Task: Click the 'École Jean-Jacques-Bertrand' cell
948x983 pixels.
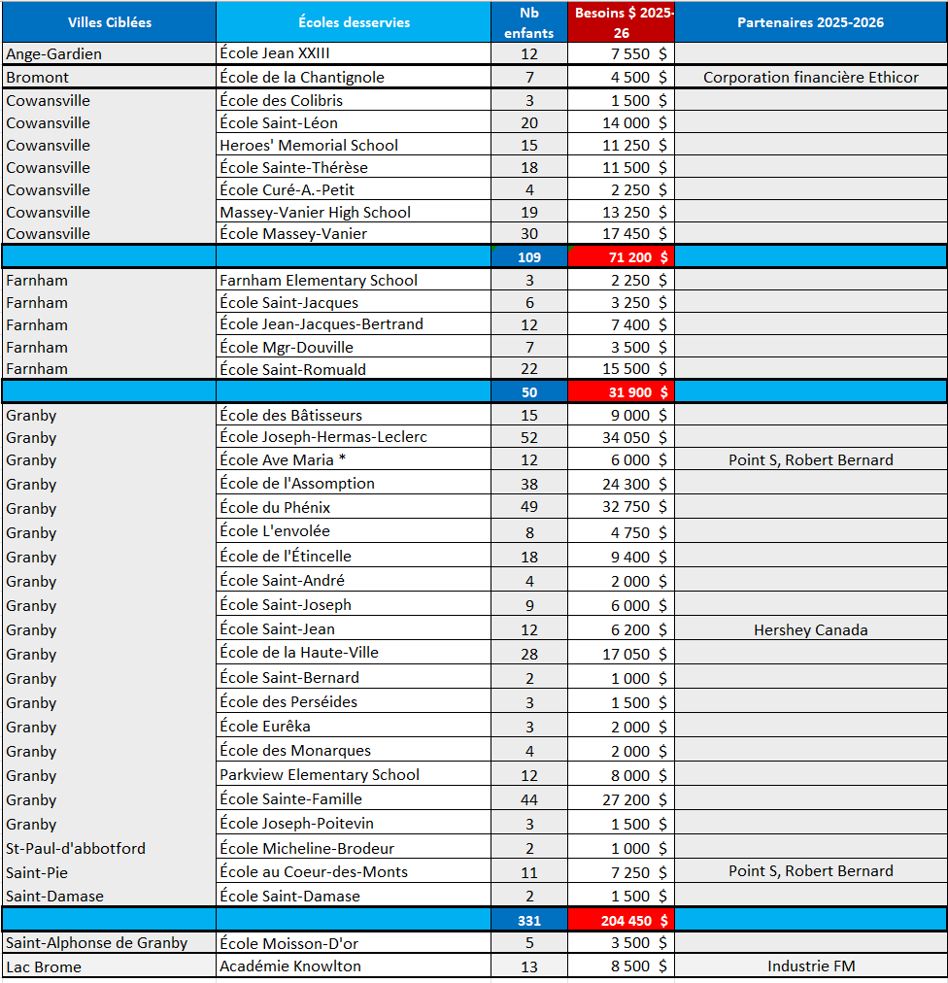Action: point(354,324)
